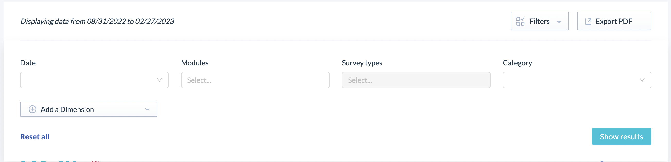The image size is (671, 162).
Task: Click the Filters grid-check icon
Action: point(520,21)
